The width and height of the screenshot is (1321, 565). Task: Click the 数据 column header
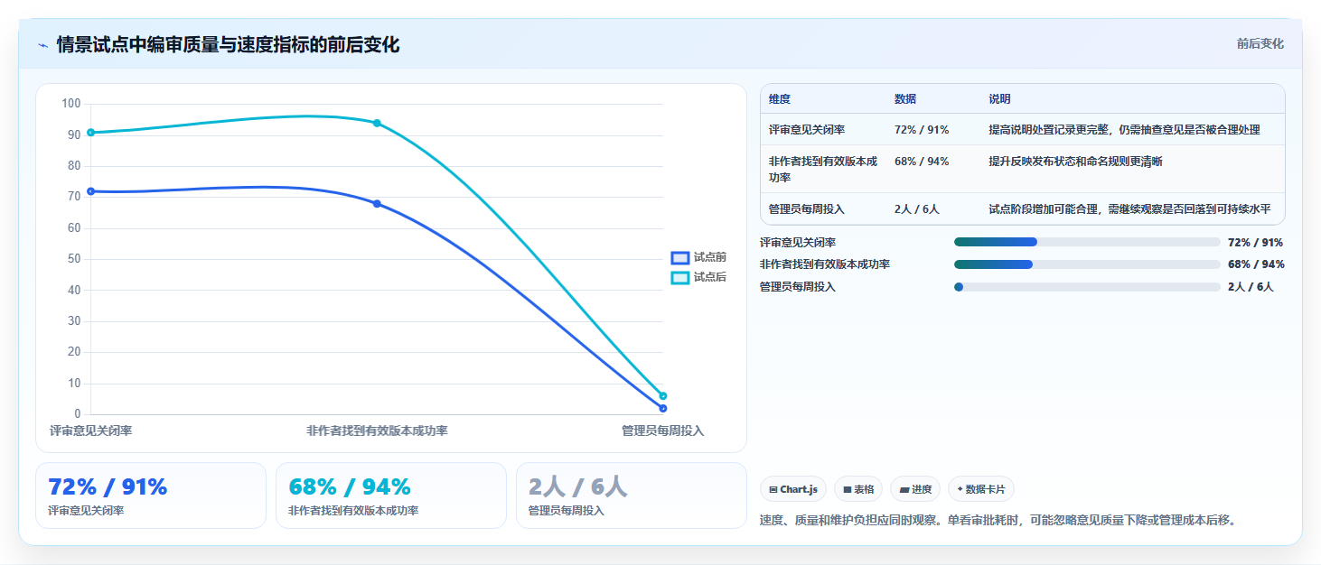(905, 99)
